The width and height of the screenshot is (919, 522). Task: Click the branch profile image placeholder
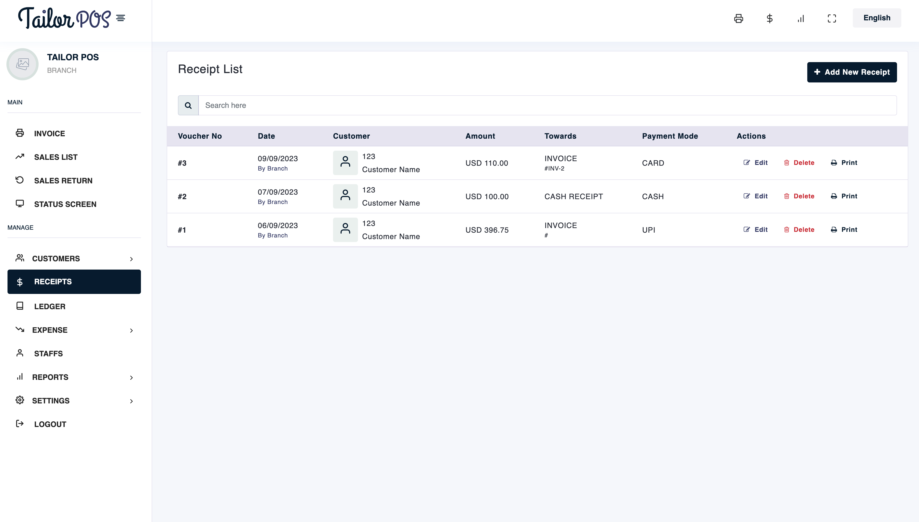23,64
